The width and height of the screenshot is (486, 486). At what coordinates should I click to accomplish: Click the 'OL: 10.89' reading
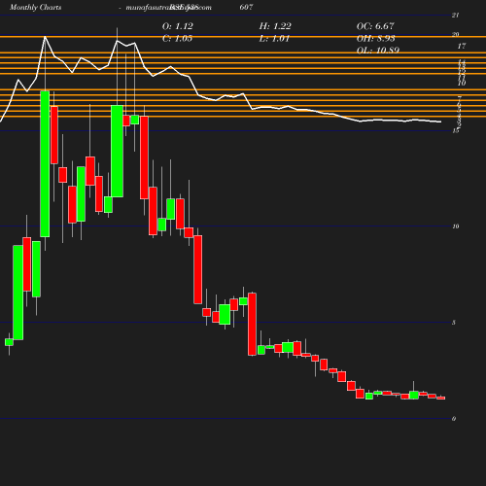click(378, 51)
